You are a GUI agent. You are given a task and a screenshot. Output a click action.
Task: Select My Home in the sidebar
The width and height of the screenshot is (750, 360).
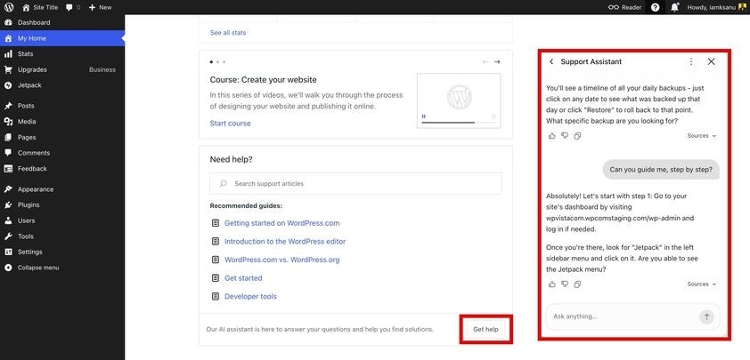click(62, 38)
